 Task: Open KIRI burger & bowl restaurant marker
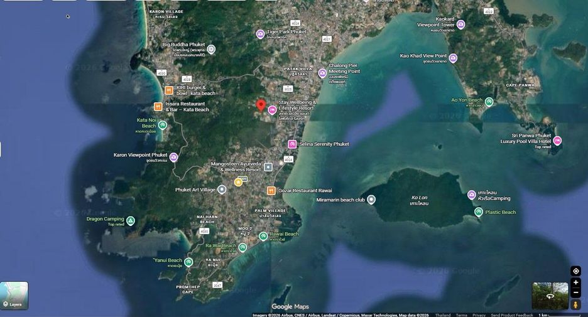point(169,90)
